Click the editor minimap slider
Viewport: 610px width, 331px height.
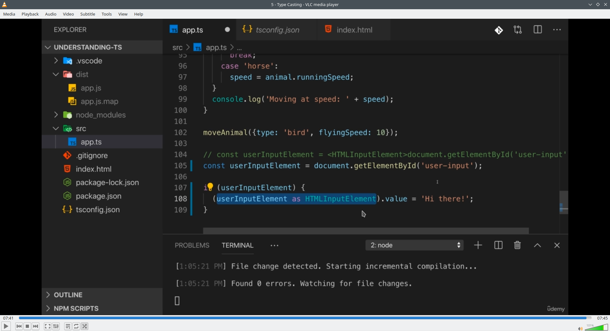click(x=564, y=202)
